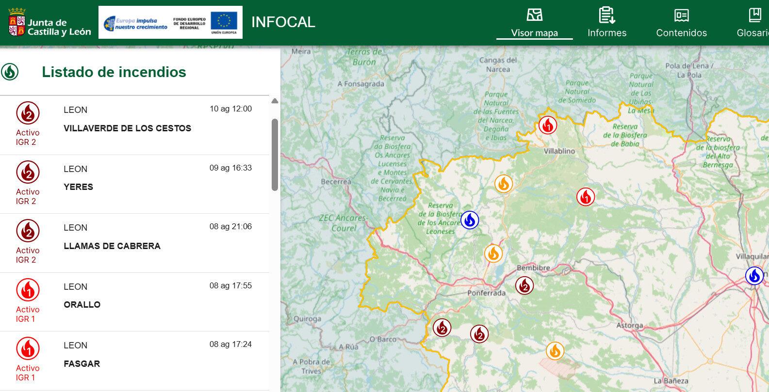Click the IGR 1 icon for FASGAR
This screenshot has height=392, width=769.
(x=28, y=349)
